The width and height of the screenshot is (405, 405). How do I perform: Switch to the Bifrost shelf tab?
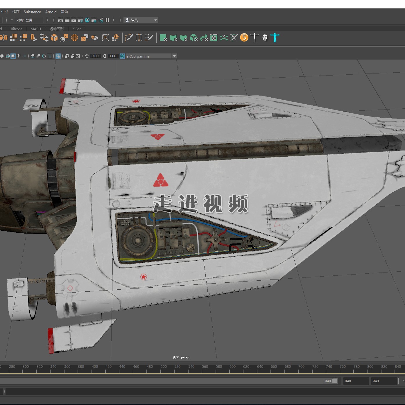[x=16, y=29]
